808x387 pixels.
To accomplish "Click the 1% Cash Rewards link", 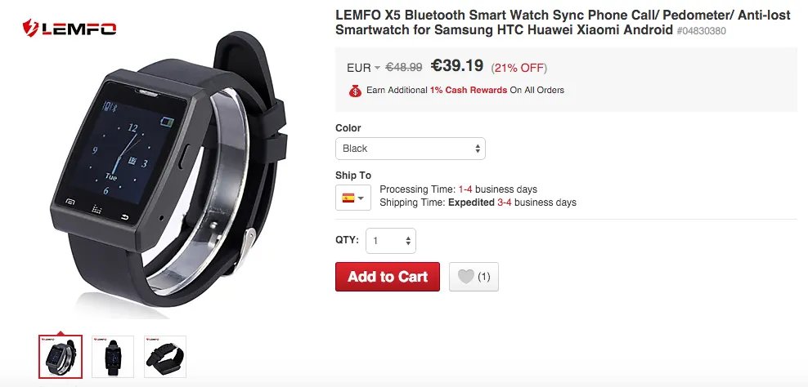I will tap(469, 90).
